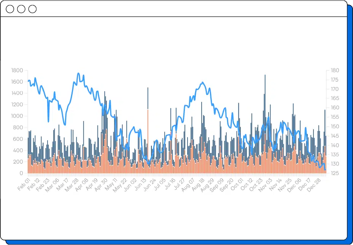Click the middle circle window button
The image size is (353, 245).
(x=21, y=9)
